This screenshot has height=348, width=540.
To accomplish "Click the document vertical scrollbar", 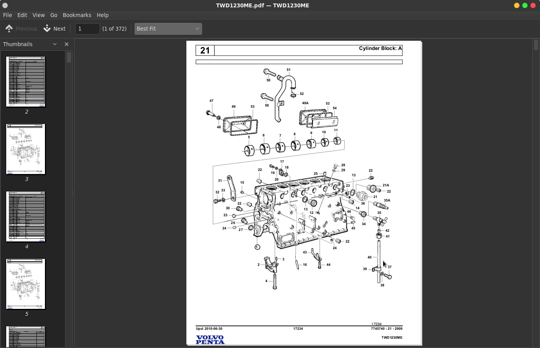I will pyautogui.click(x=536, y=45).
